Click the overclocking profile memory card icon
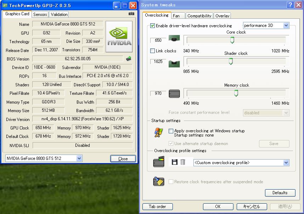Screen dimensions: 304x214 coord(159,162)
